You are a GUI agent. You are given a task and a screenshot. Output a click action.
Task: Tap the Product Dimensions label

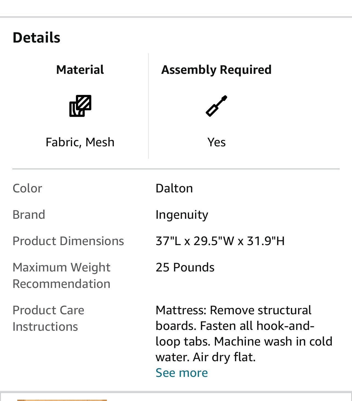(68, 241)
